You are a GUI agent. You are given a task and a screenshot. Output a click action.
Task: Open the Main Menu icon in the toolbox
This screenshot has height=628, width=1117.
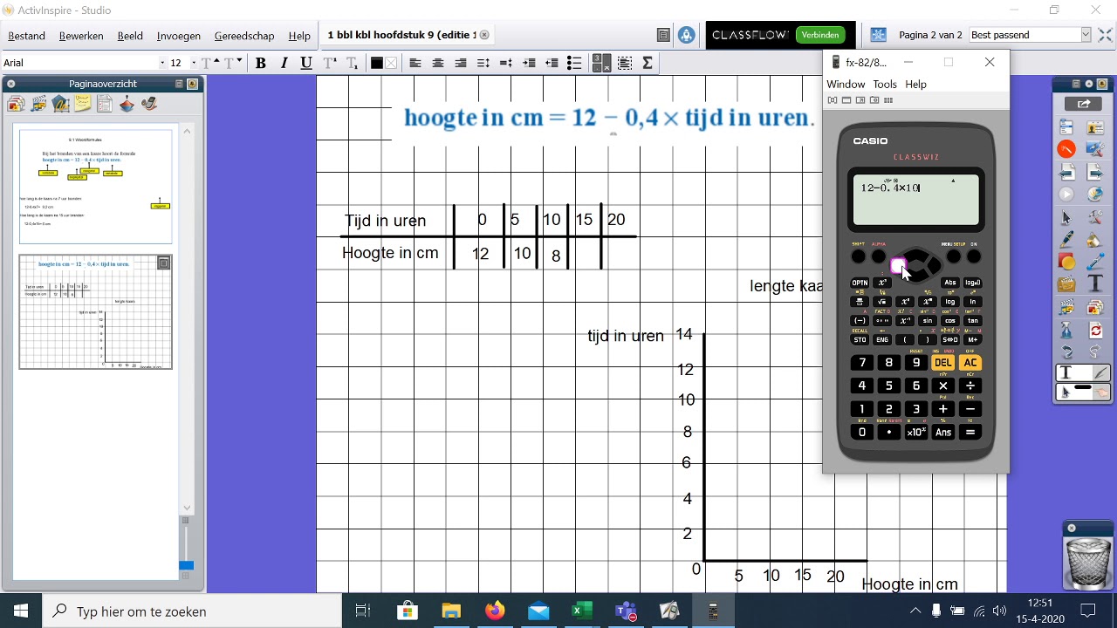[x=1066, y=127]
